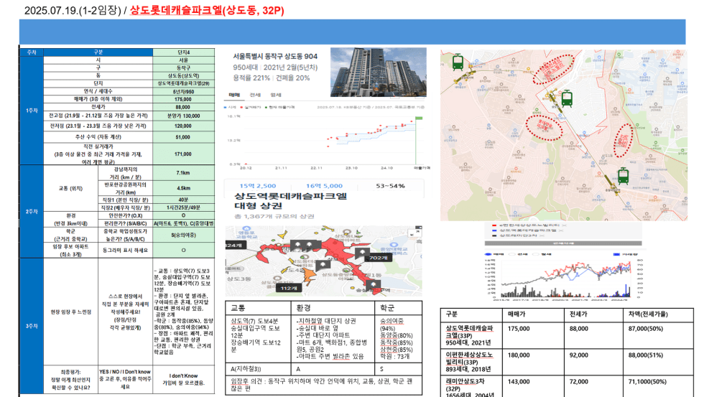Click the orange commercial zone on the district map
The height and width of the screenshot is (397, 704).
coord(308,274)
